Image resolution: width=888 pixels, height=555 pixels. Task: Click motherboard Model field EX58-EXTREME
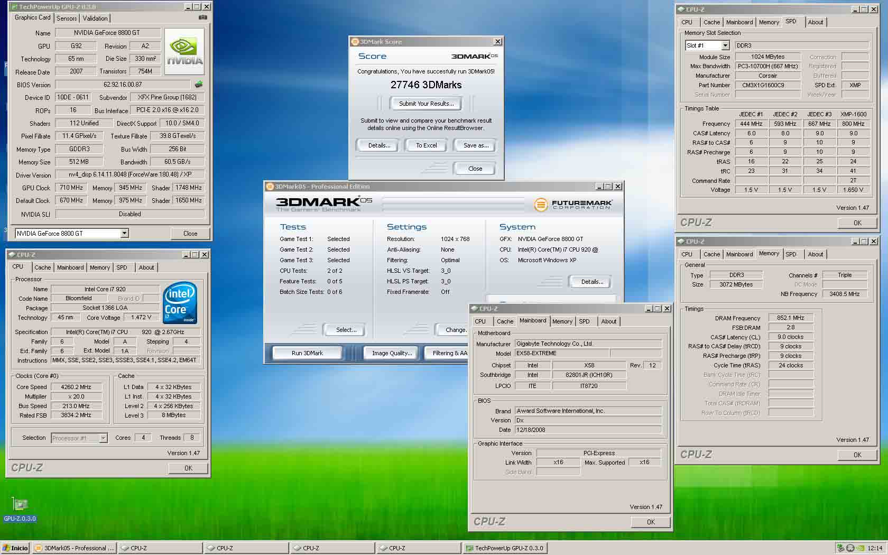point(561,353)
